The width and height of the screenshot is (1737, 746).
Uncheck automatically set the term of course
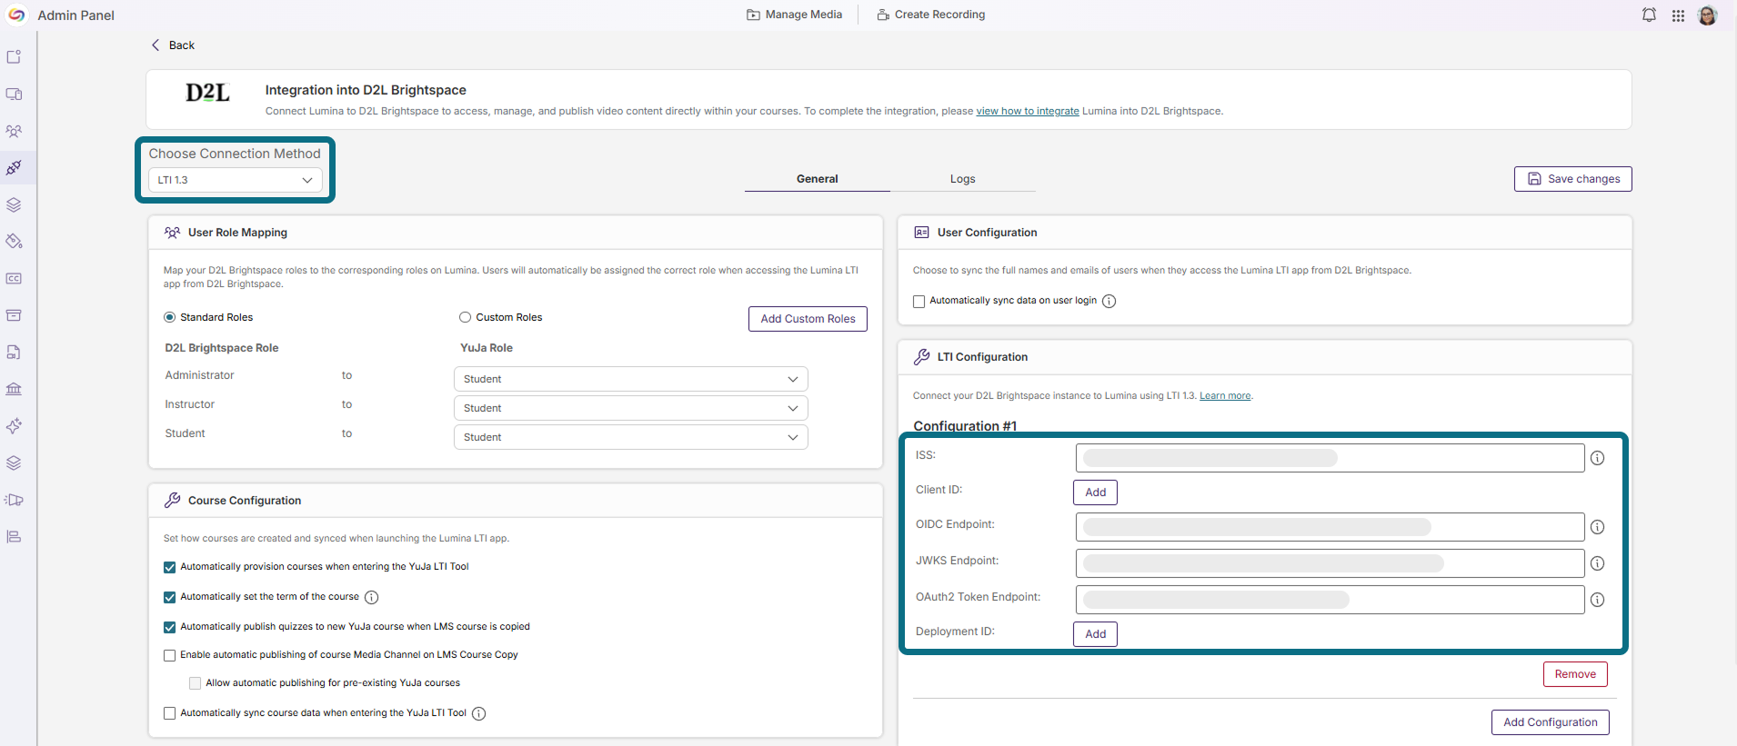[x=169, y=597]
